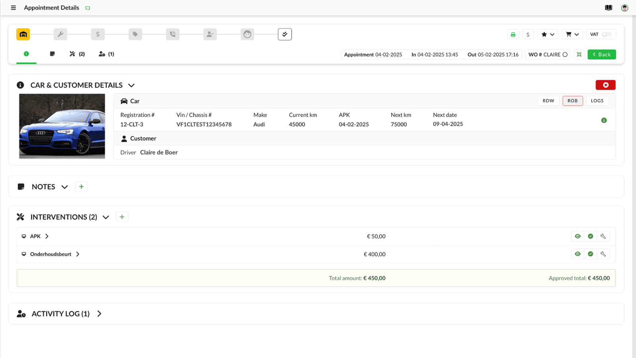Screen dimensions: 636x358
Task: Add a new intervention with plus button
Action: (x=122, y=217)
